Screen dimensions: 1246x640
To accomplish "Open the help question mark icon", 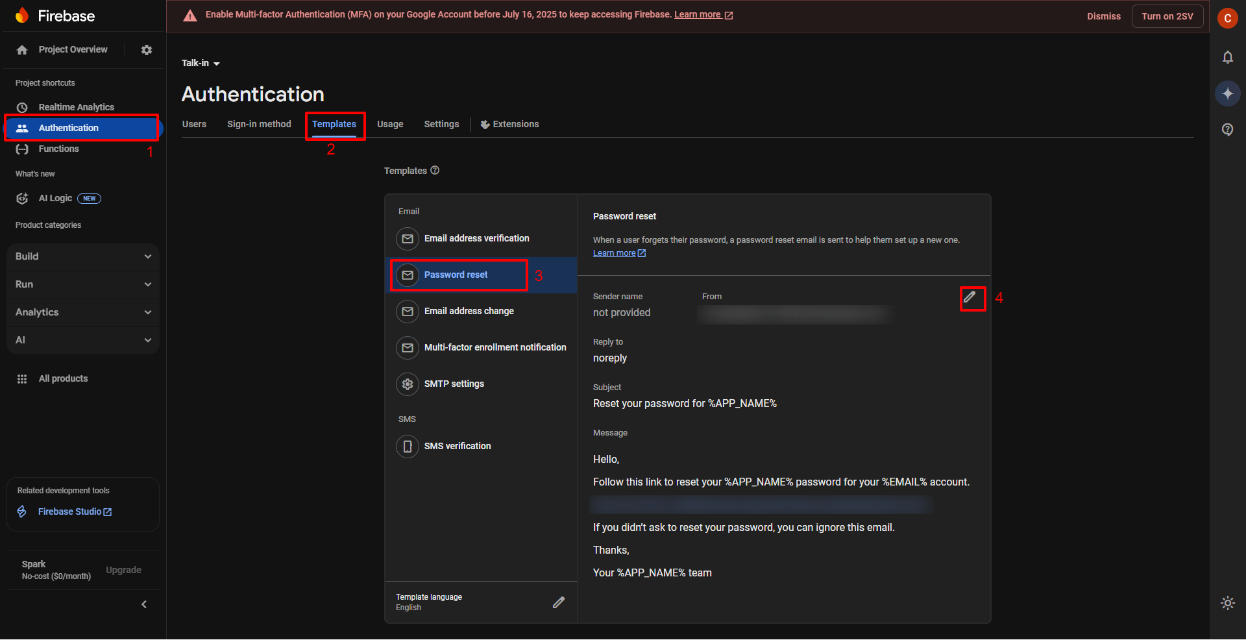I will pyautogui.click(x=1227, y=129).
